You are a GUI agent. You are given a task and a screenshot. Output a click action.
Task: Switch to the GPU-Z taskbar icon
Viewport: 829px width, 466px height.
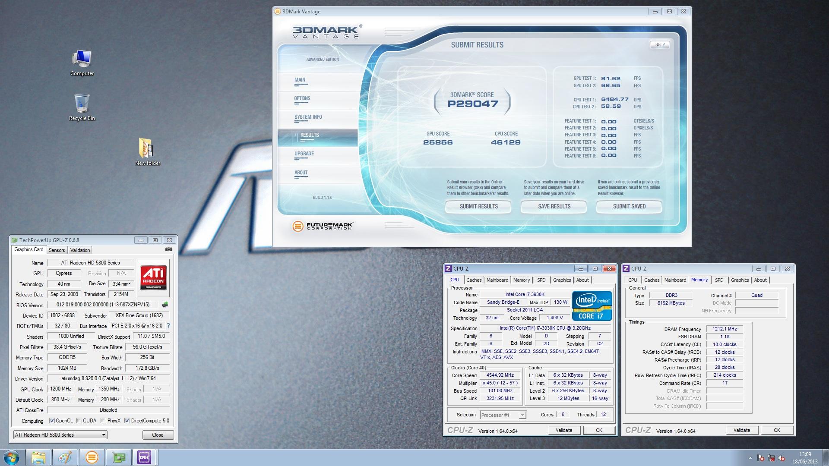pos(118,457)
